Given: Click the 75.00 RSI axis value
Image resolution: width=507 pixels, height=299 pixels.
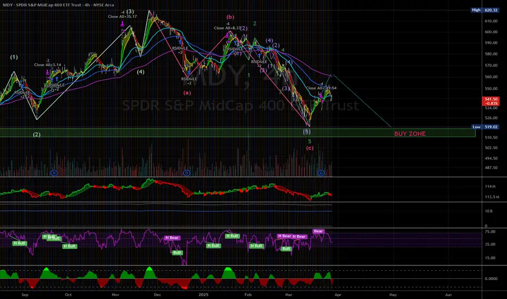Looking at the screenshot, I should pos(490,232).
